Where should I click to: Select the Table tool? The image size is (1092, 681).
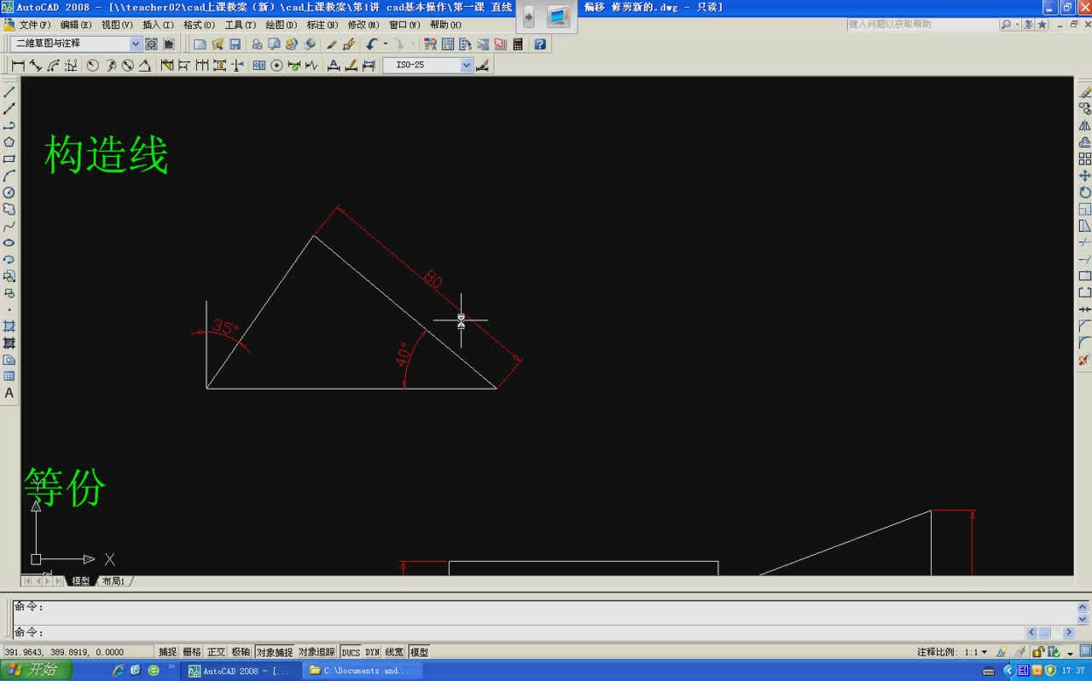[x=9, y=376]
